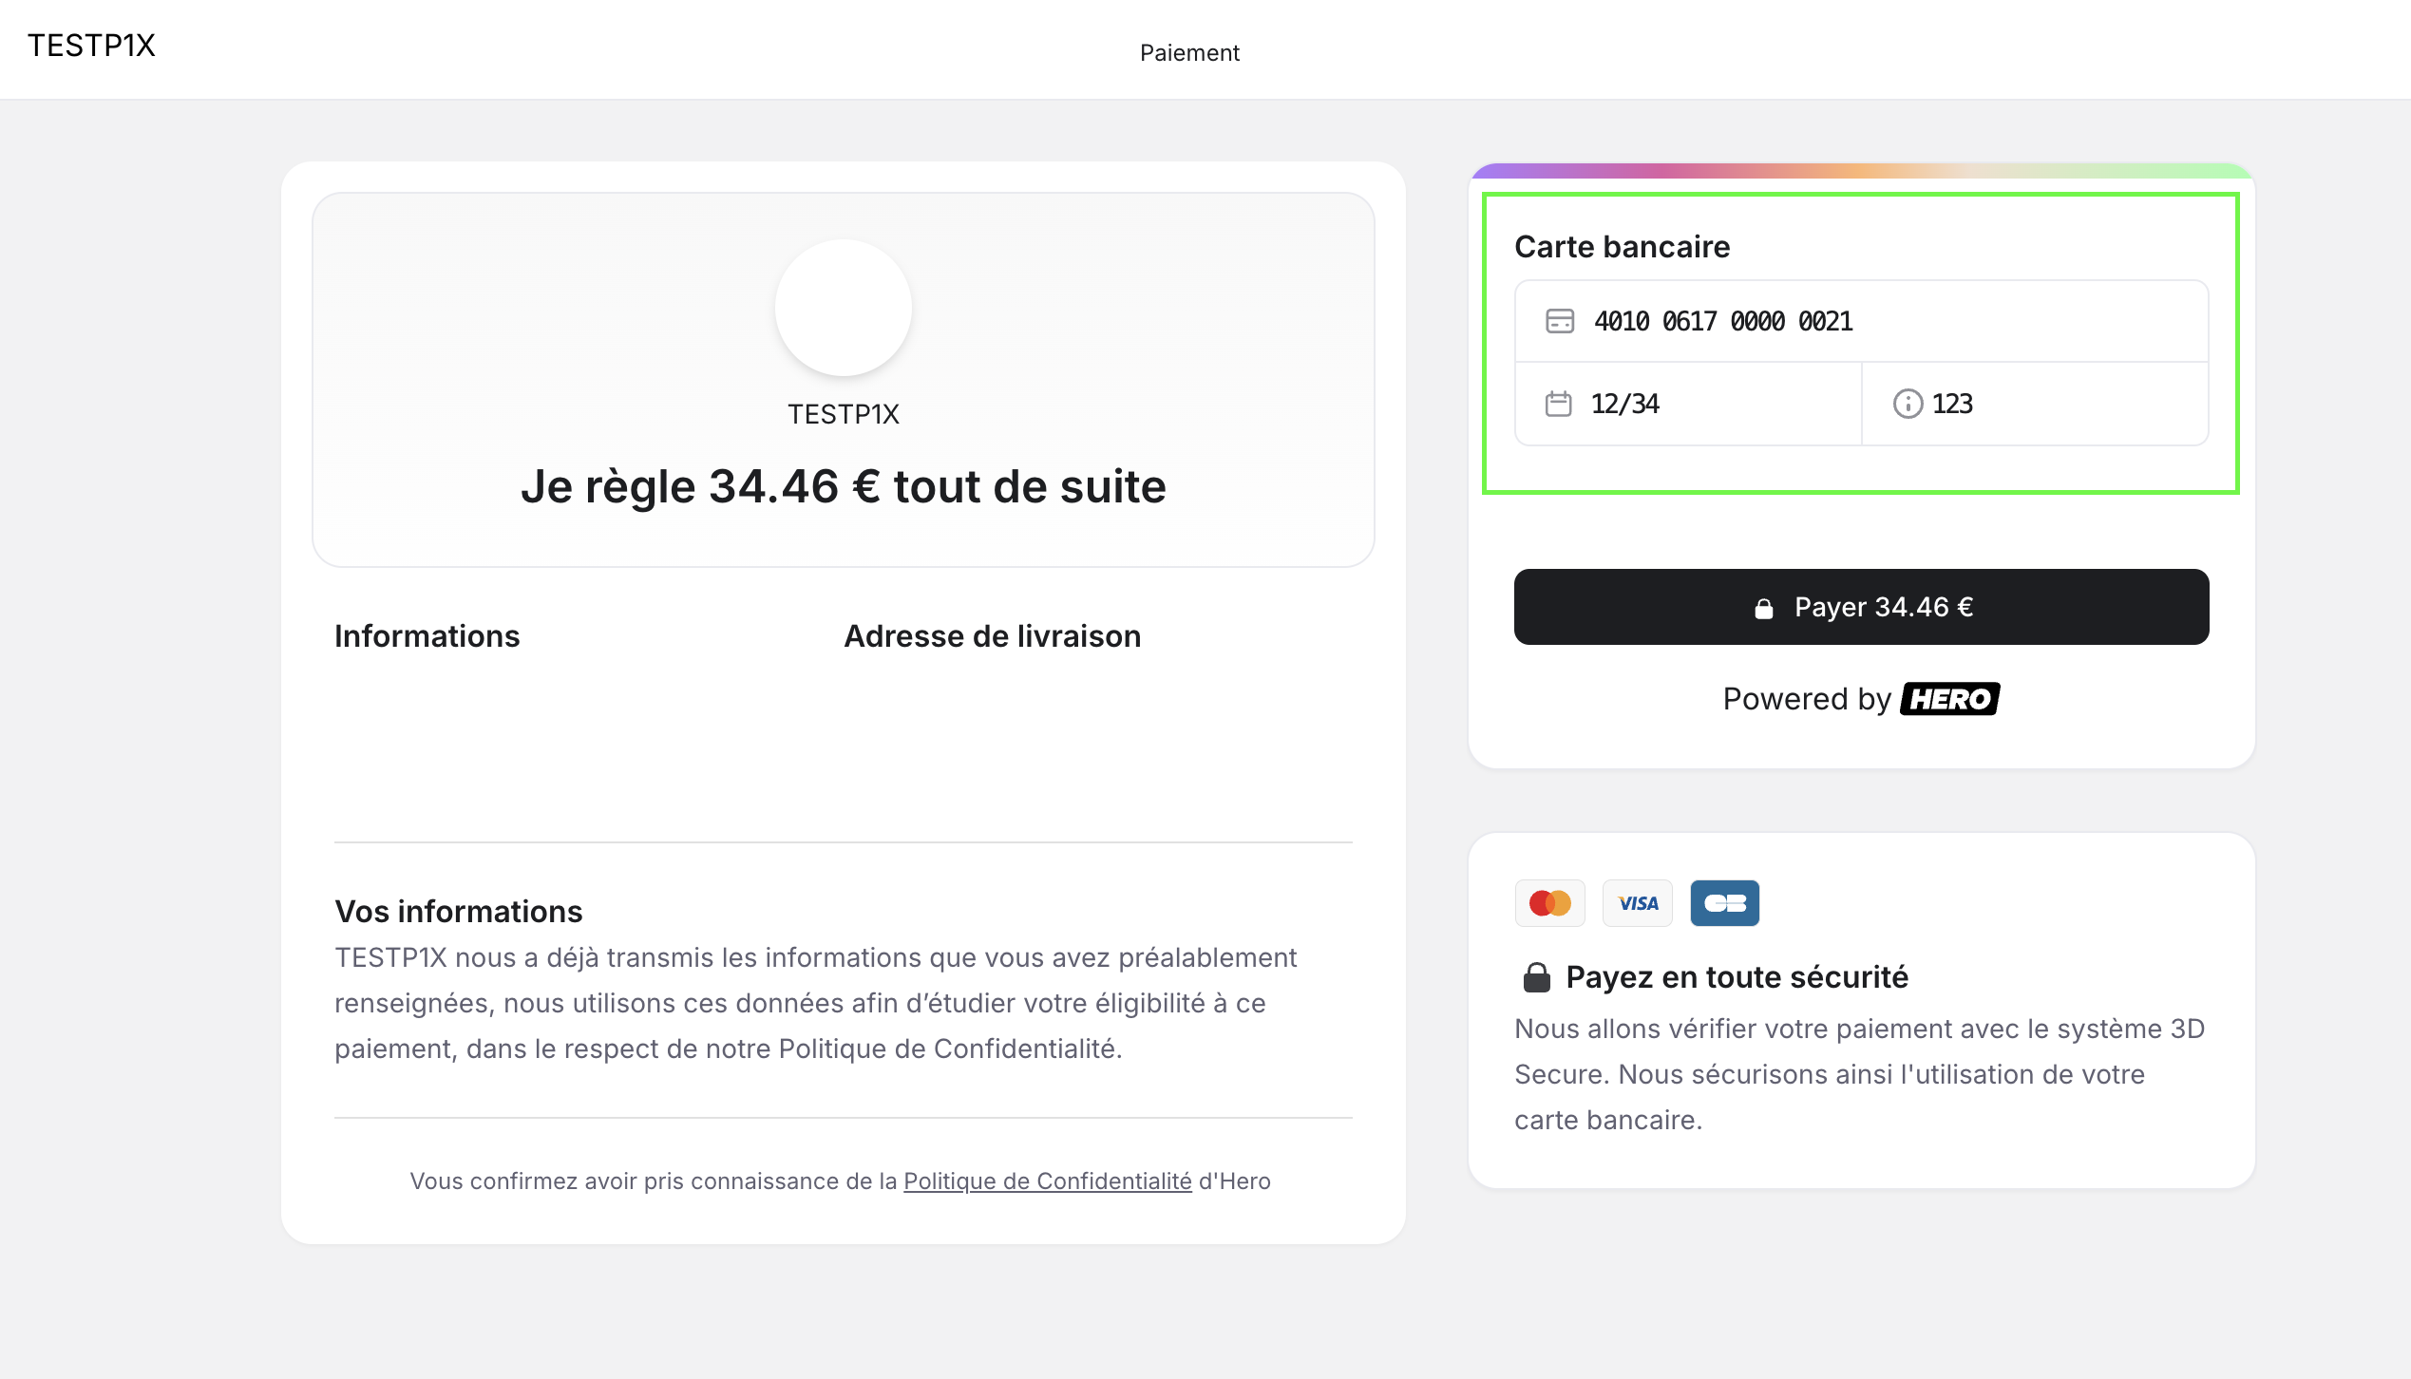Click the info icon next to CVC code
This screenshot has width=2411, height=1379.
[x=1908, y=404]
